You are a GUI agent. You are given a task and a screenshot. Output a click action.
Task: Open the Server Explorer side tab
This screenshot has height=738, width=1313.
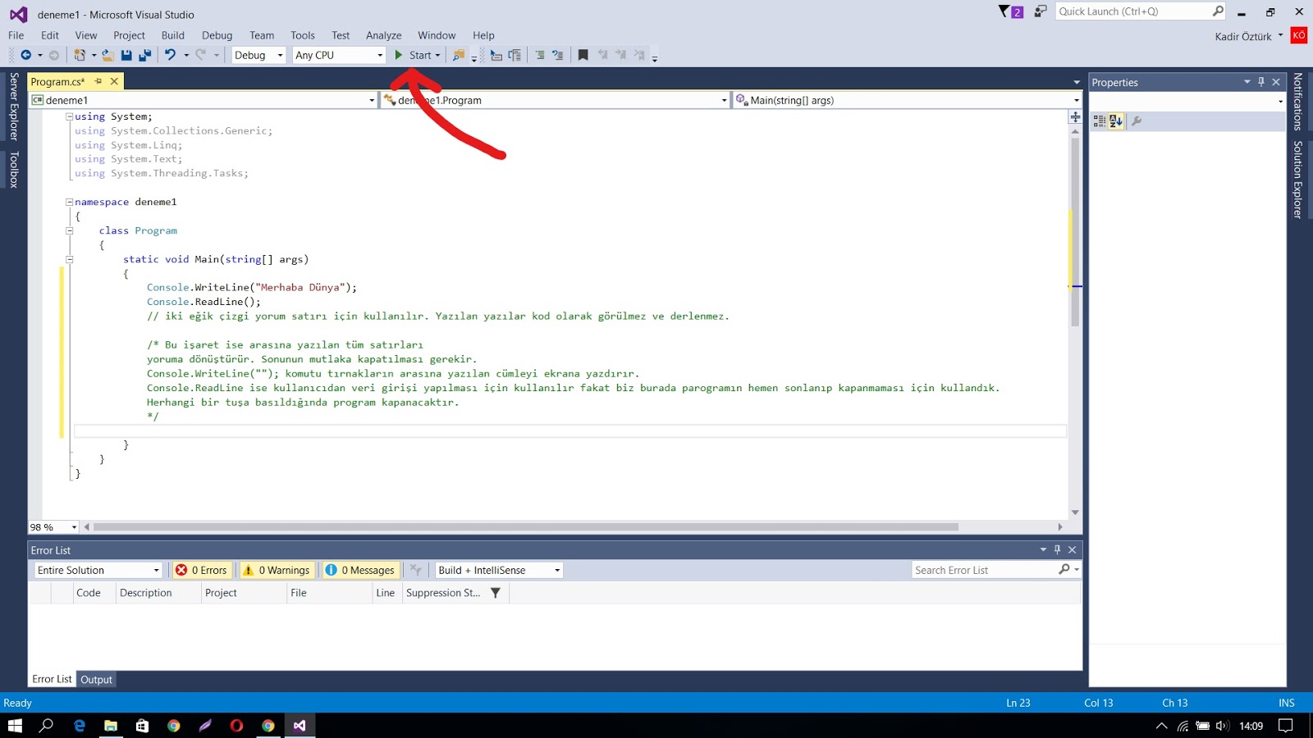click(14, 107)
